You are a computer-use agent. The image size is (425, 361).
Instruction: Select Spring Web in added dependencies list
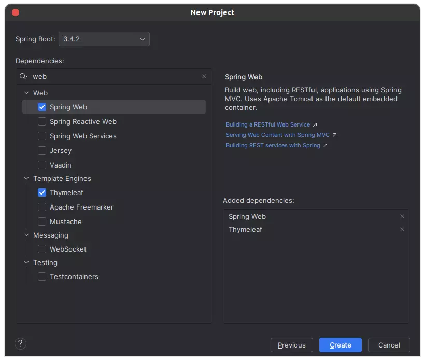(247, 216)
